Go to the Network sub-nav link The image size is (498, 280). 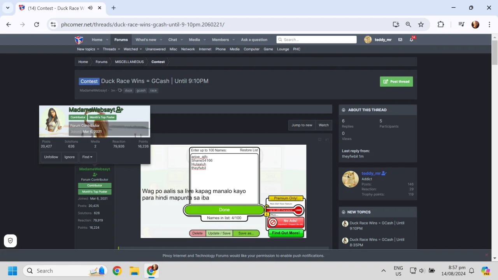coord(188,49)
